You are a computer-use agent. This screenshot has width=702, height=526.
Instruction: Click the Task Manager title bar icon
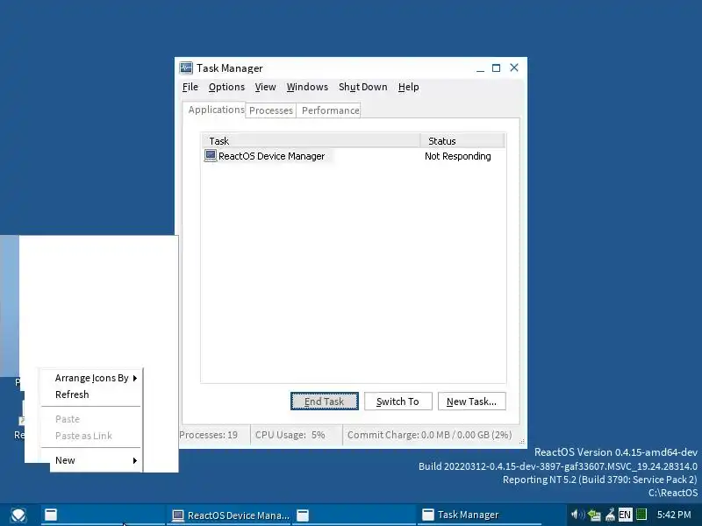186,68
